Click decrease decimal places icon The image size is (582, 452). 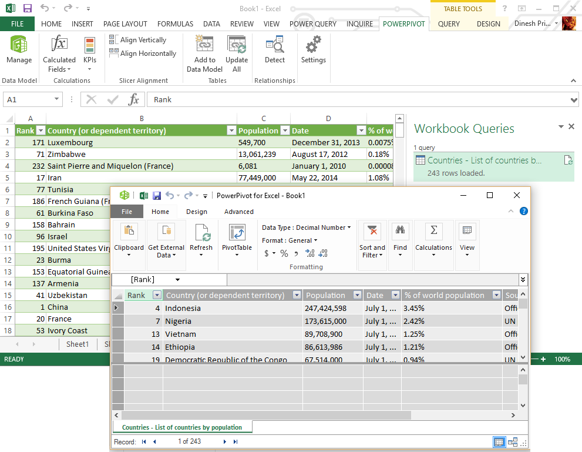point(323,253)
